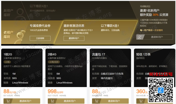Viewport: 176px width, 104px height.
Task: Click 邀请新用户 button on 2核4G card
Action: 66,101
